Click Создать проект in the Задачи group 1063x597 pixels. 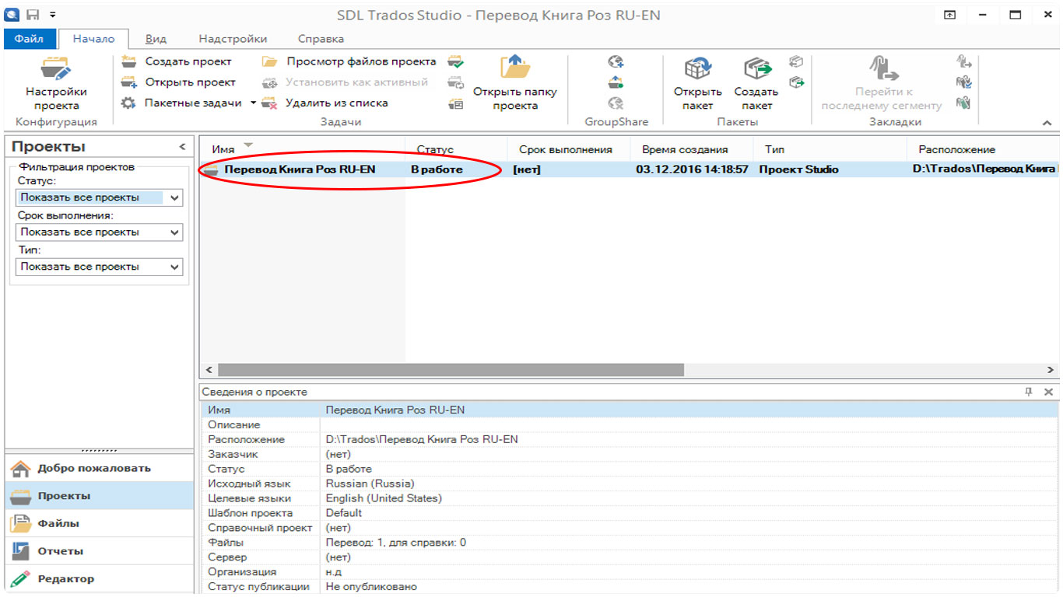tap(177, 61)
